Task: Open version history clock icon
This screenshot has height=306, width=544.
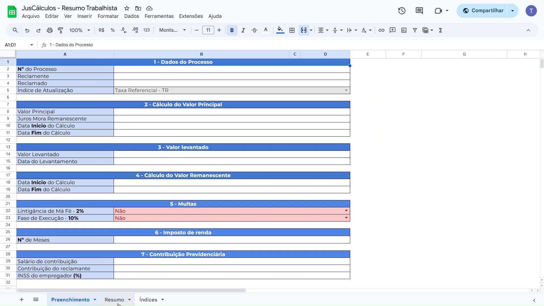Action: 402,11
